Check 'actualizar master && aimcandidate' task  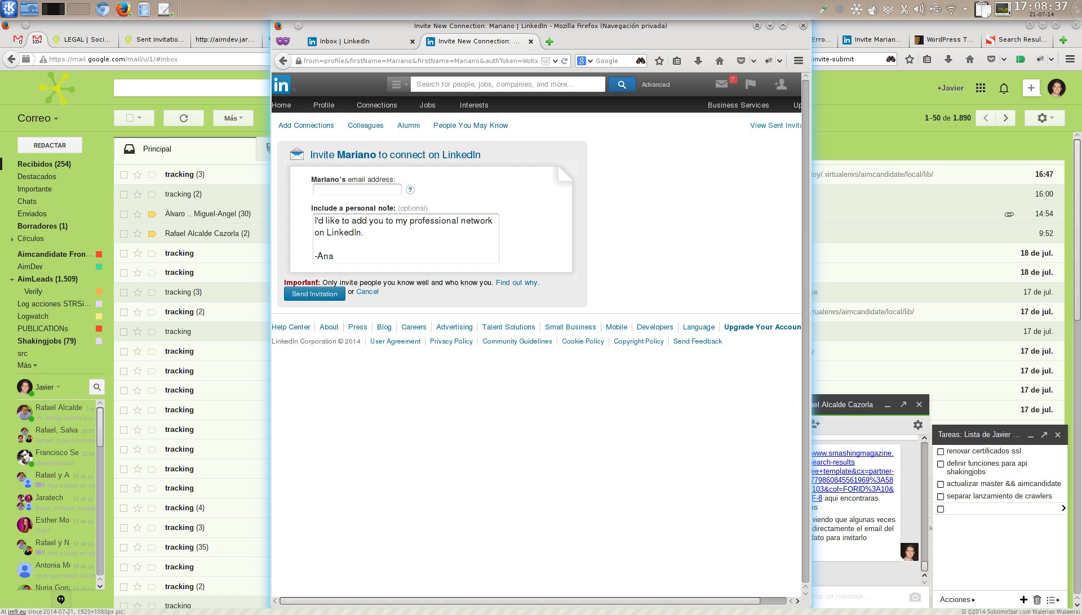tap(940, 484)
